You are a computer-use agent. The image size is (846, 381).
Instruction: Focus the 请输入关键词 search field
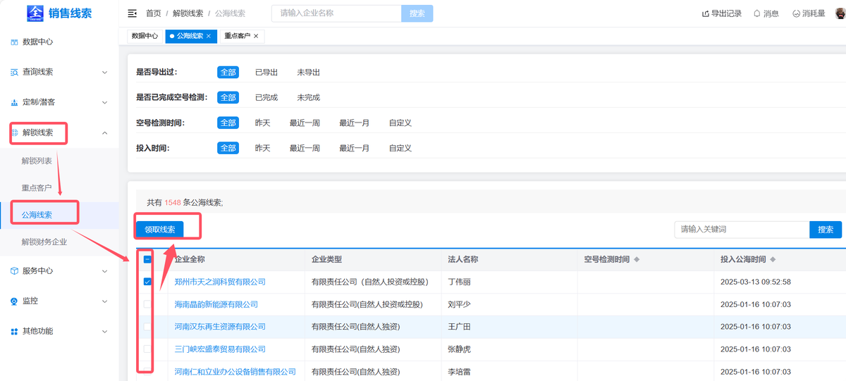point(742,230)
